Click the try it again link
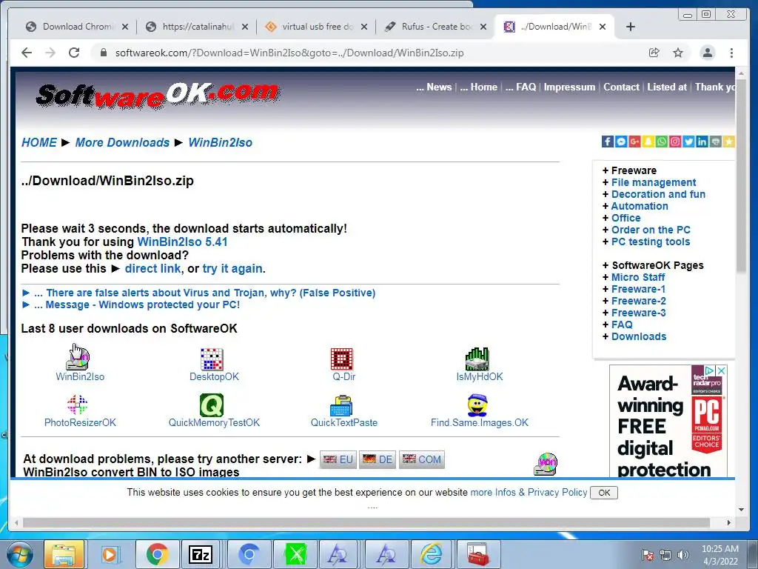Image resolution: width=758 pixels, height=569 pixels. (x=232, y=268)
